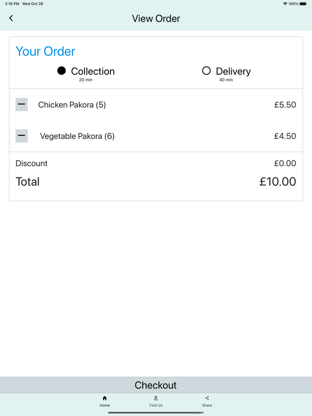This screenshot has width=312, height=416.
Task: Decrease Vegetable Pakora quantity with minus button
Action: pos(21,136)
